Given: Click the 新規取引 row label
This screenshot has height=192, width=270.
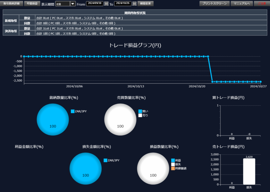Looking at the screenshot, I should click(x=11, y=21).
